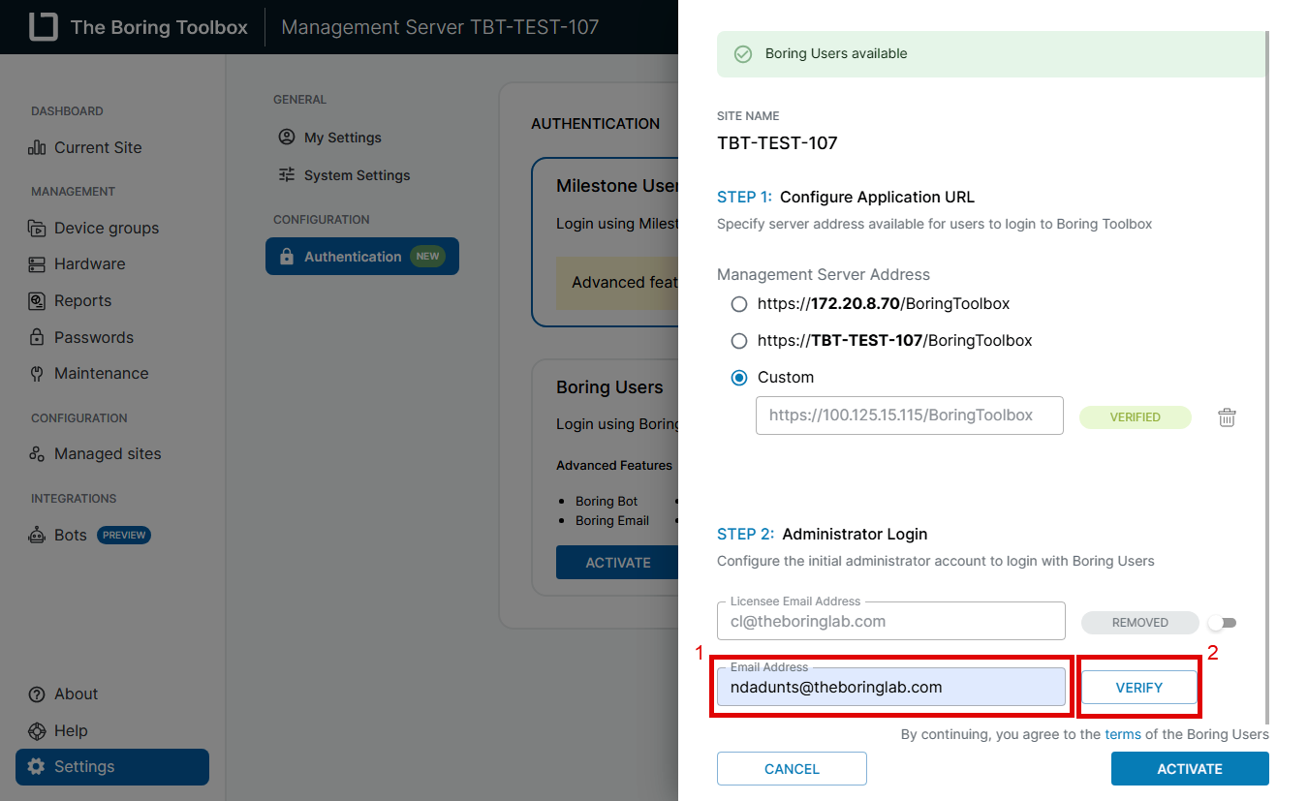
Task: Cancel the Boring Users setup
Action: tap(792, 769)
